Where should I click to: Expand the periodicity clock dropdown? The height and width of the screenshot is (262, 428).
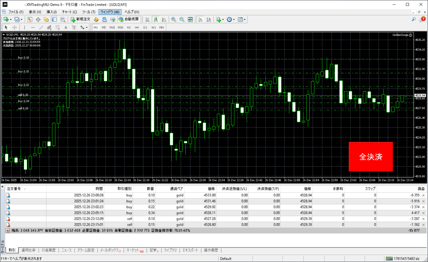[234, 19]
